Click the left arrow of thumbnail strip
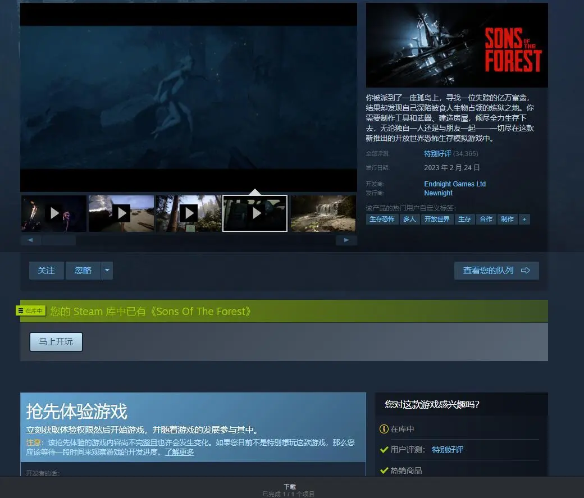The height and width of the screenshot is (498, 584). click(30, 240)
